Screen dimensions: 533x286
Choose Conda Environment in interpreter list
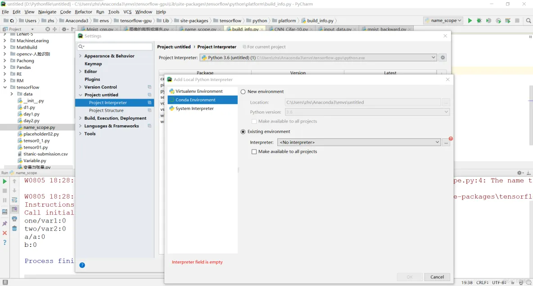203,100
